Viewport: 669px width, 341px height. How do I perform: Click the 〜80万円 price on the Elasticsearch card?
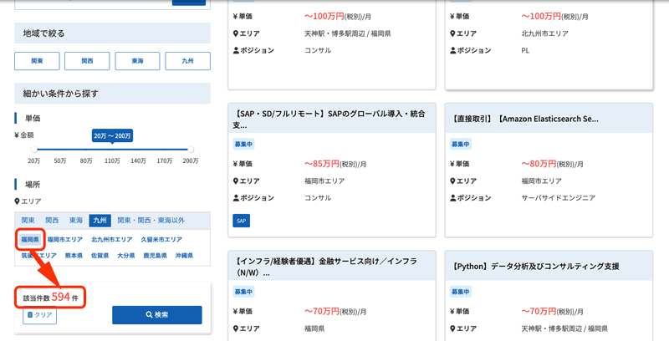539,164
